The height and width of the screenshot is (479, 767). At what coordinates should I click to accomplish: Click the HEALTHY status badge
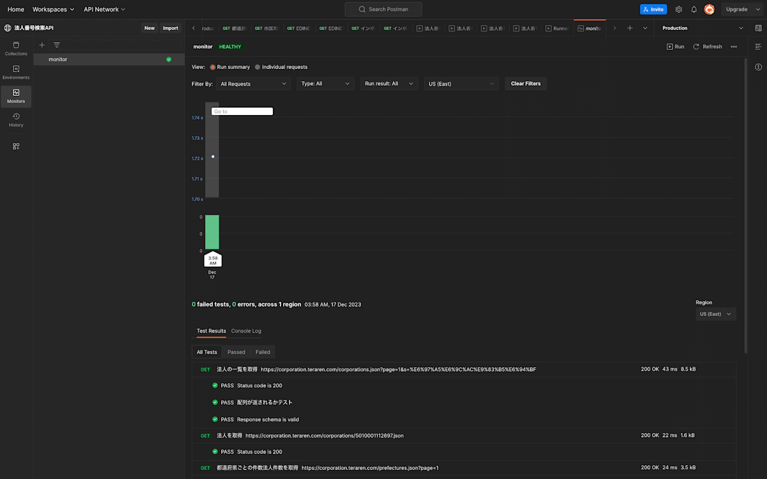pos(230,47)
